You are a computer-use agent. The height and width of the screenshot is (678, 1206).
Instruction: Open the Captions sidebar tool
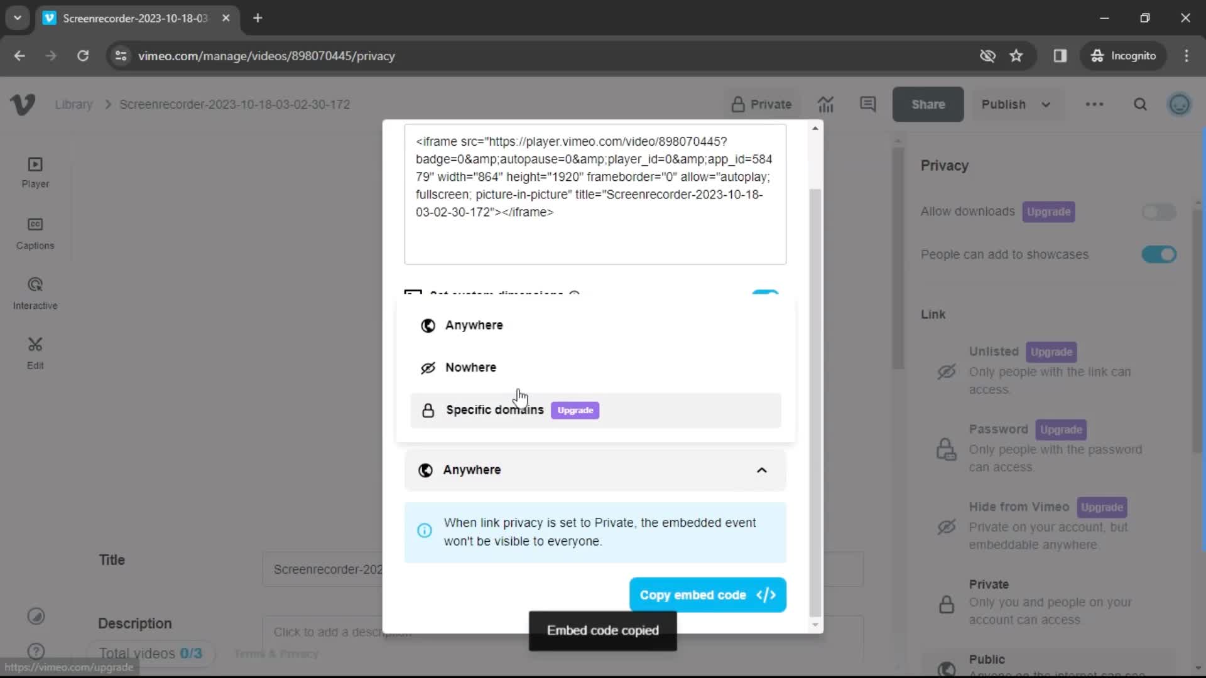click(x=35, y=234)
